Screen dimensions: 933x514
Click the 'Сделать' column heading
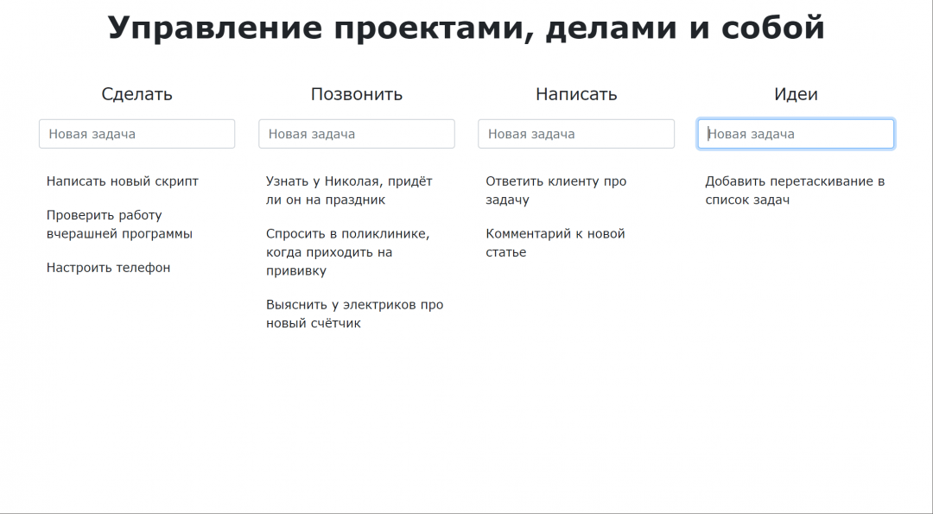(x=136, y=94)
